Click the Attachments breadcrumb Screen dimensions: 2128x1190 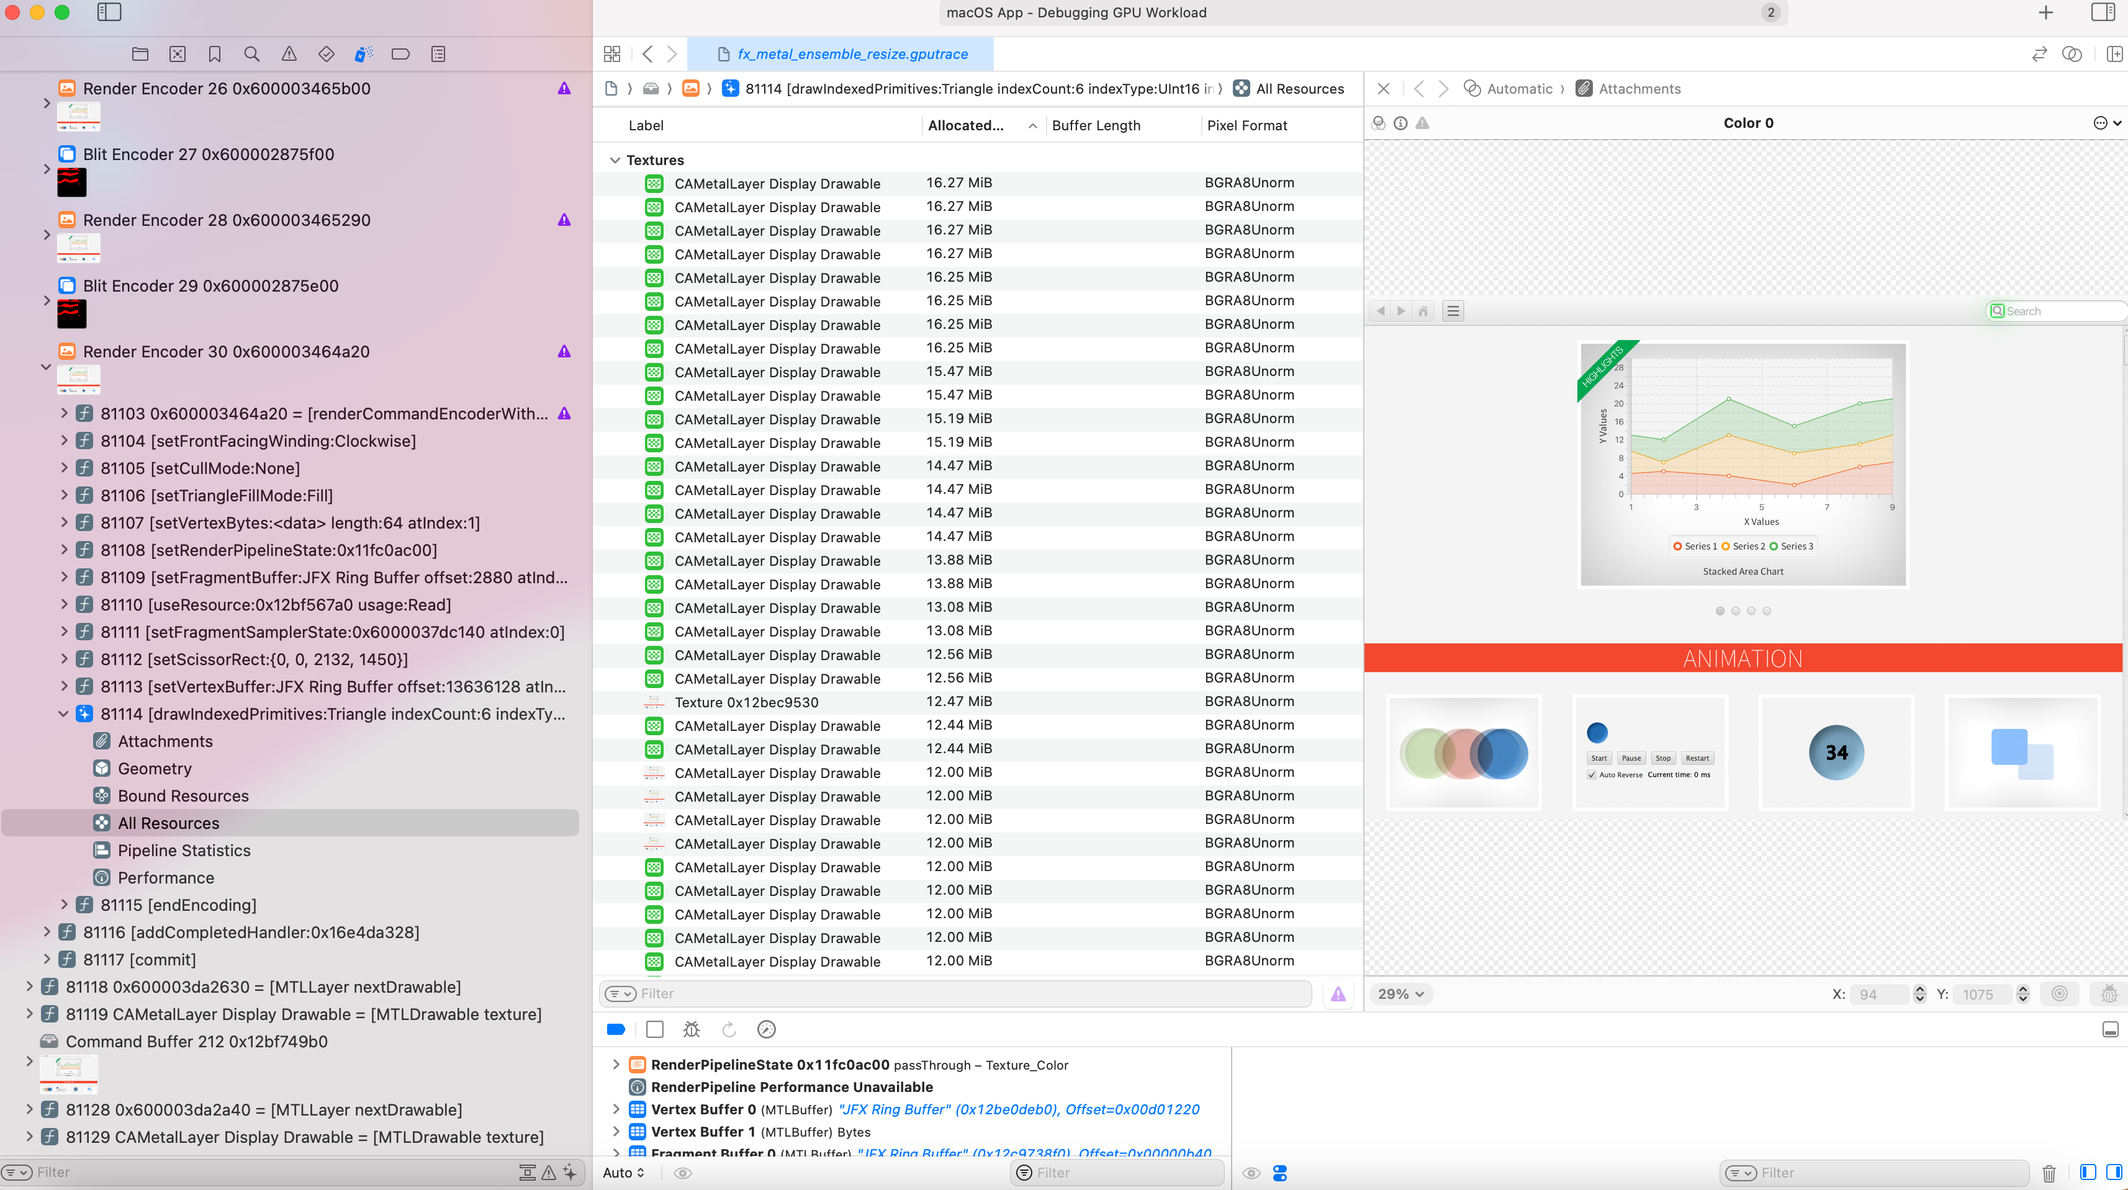pyautogui.click(x=1639, y=88)
